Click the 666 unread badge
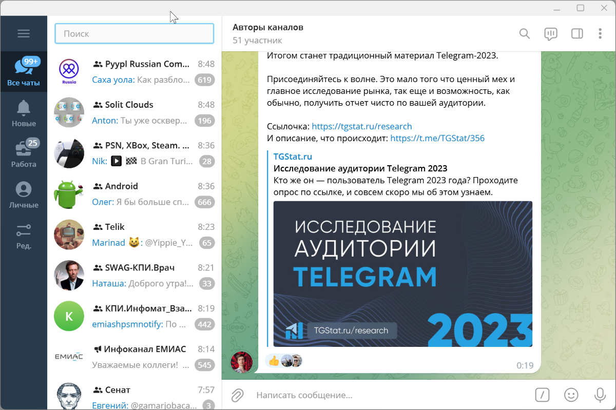Screen dimensions: 616x410 (205, 202)
